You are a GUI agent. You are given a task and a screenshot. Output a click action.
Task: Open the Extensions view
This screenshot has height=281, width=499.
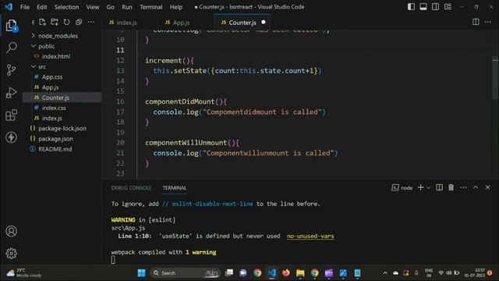(12, 115)
